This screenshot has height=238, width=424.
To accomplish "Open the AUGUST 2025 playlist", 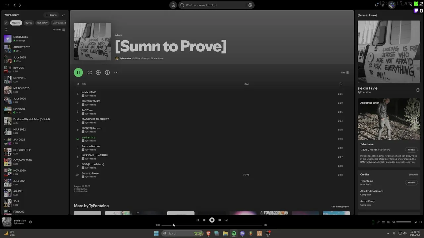I will 35,49.
